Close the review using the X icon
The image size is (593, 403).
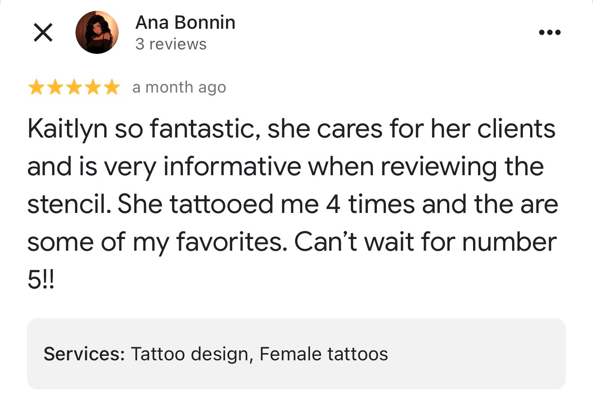tap(43, 33)
